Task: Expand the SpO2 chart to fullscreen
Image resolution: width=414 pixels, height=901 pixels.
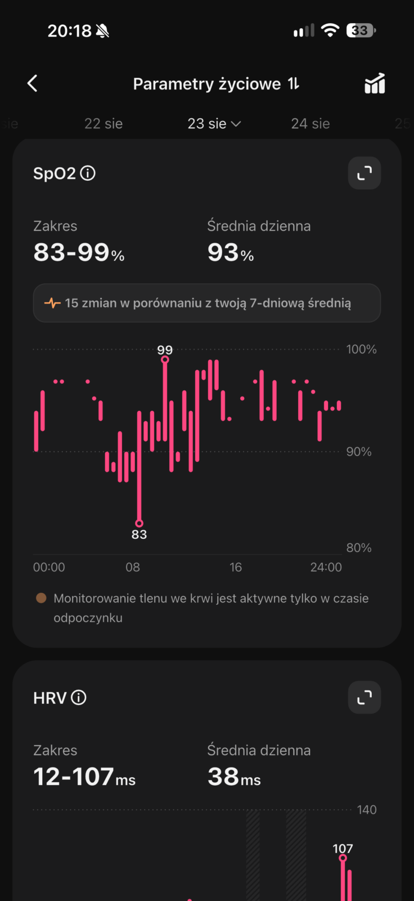Action: tap(364, 173)
